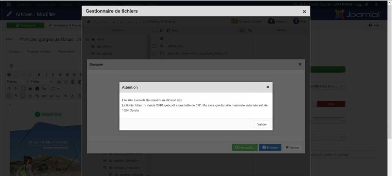The width and height of the screenshot is (392, 176).
Task: Click the green Parcourir browse button
Action: pos(245,147)
